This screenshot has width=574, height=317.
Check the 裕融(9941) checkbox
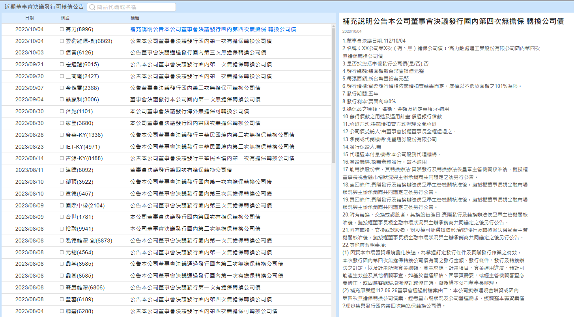coord(62,229)
